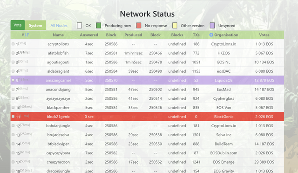Click the sort icon beside # header

(x=27, y=35)
